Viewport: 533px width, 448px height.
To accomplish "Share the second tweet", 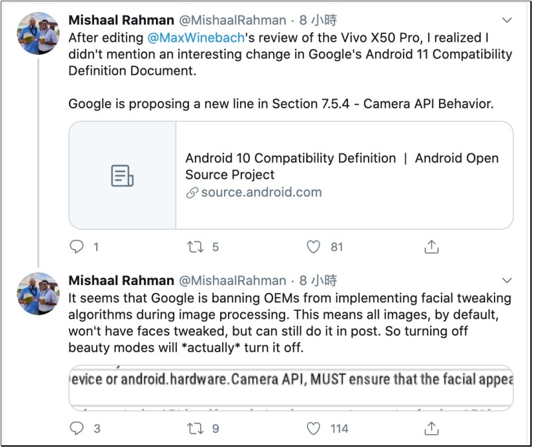I will point(432,429).
